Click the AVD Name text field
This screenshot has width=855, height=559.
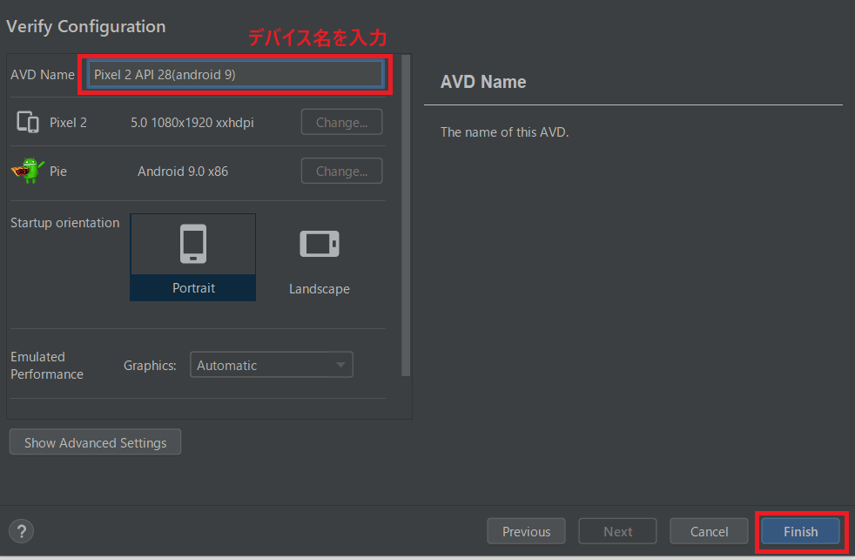236,74
